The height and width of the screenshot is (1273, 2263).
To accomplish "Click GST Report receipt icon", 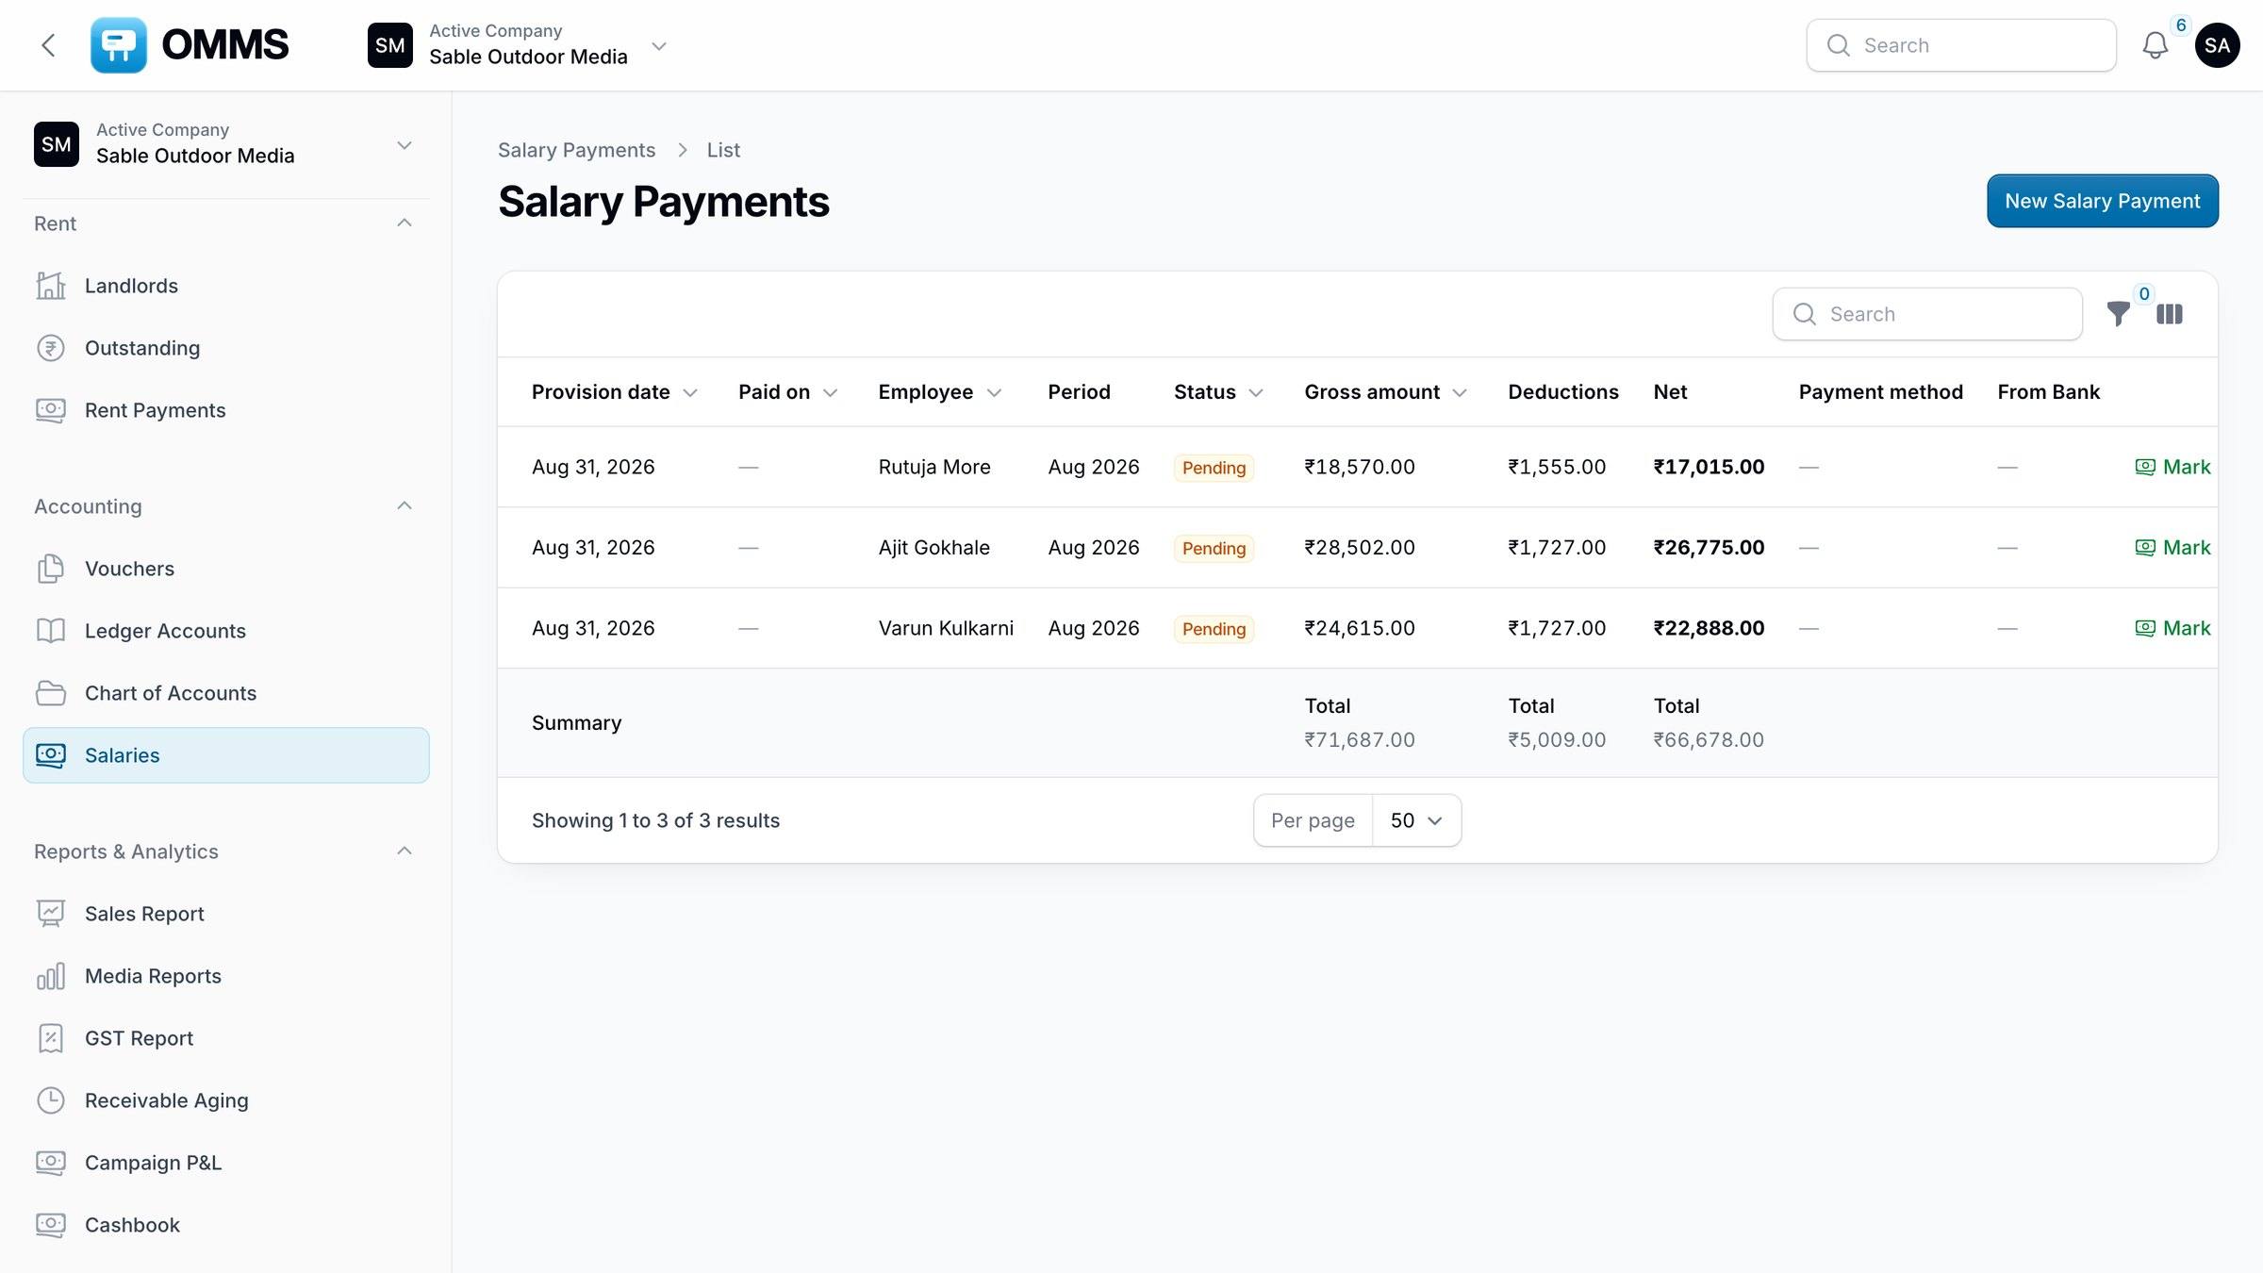I will pos(51,1038).
